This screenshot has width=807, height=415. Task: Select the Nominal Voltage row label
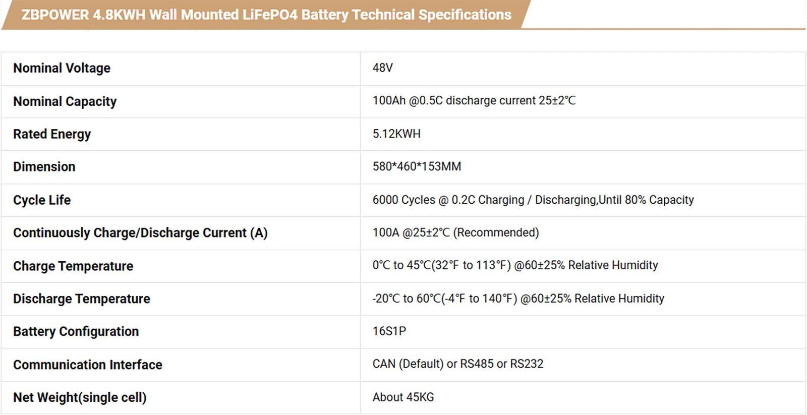[x=62, y=68]
